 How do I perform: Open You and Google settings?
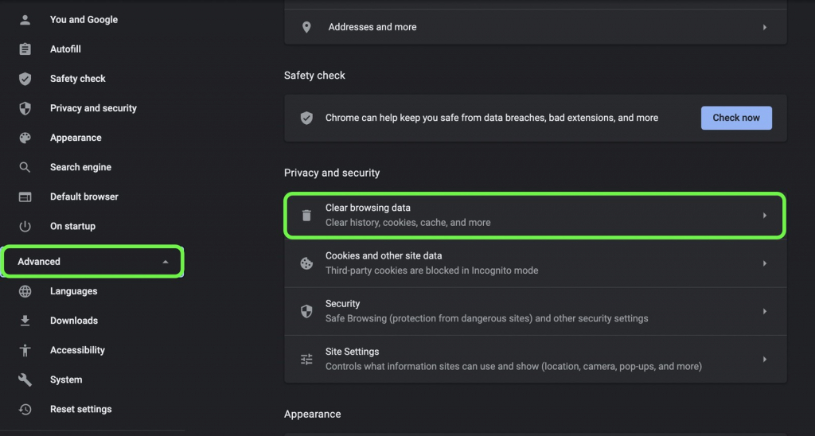84,20
